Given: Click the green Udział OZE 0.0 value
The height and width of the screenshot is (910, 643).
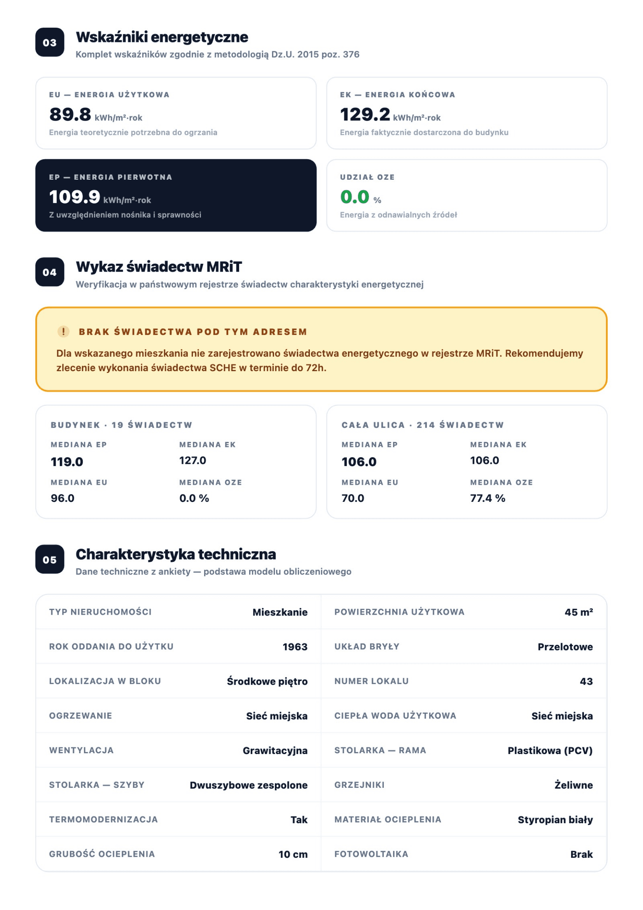Looking at the screenshot, I should (x=355, y=197).
